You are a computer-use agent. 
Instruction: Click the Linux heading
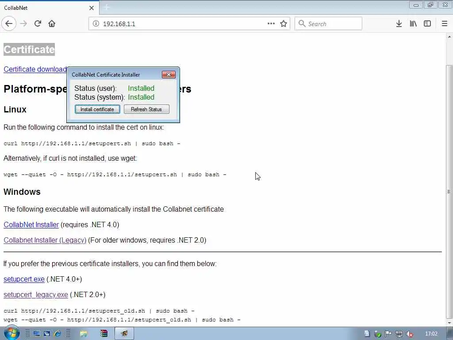(15, 110)
